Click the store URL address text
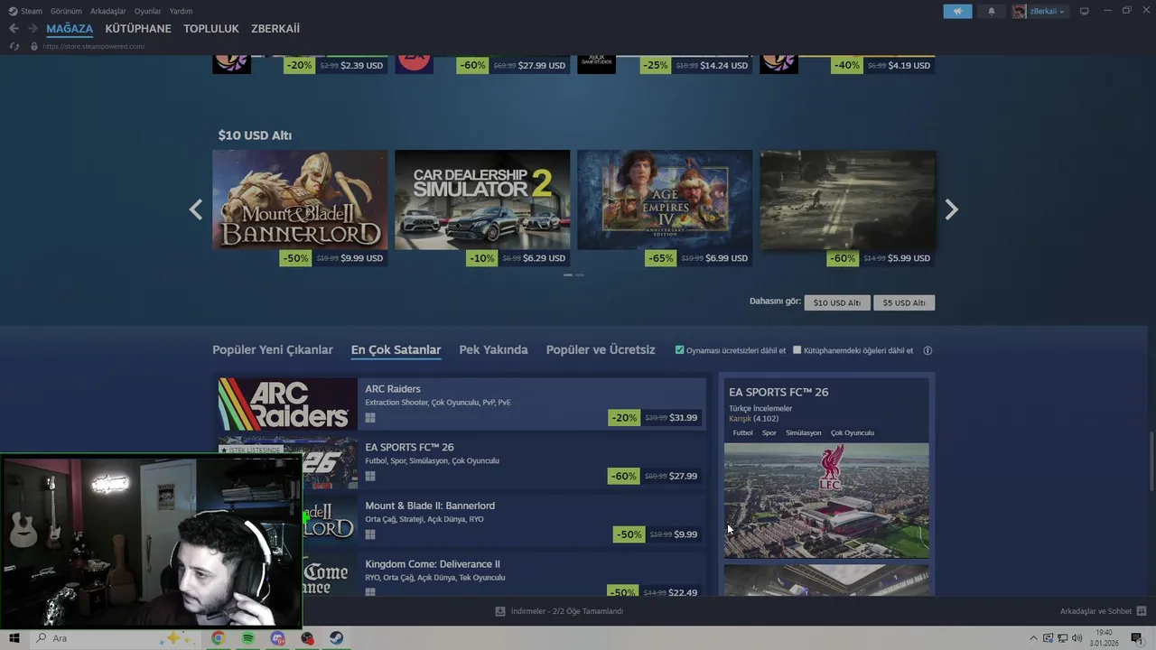The image size is (1156, 650). tap(95, 46)
